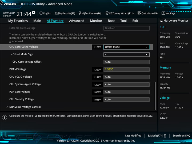Open Qfan Control(F6)
The height and width of the screenshot is (144, 192).
90,13
